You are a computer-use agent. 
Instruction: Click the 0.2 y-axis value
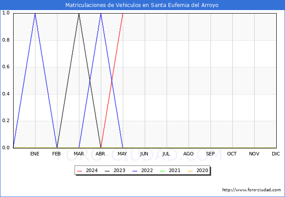click(x=6, y=121)
